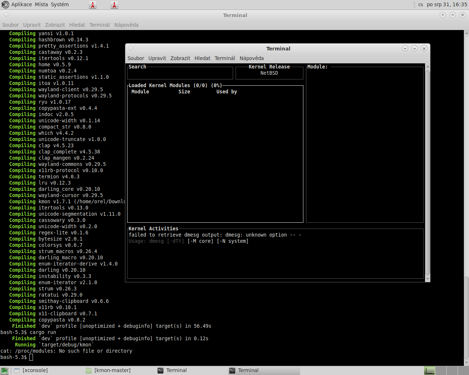Click the 'Usage: dmesg [-dTt]' line
469x375 pixels.
(189, 241)
